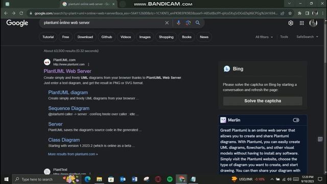This screenshot has width=327, height=184.
Task: Open Google quick settings gear
Action: point(291,23)
